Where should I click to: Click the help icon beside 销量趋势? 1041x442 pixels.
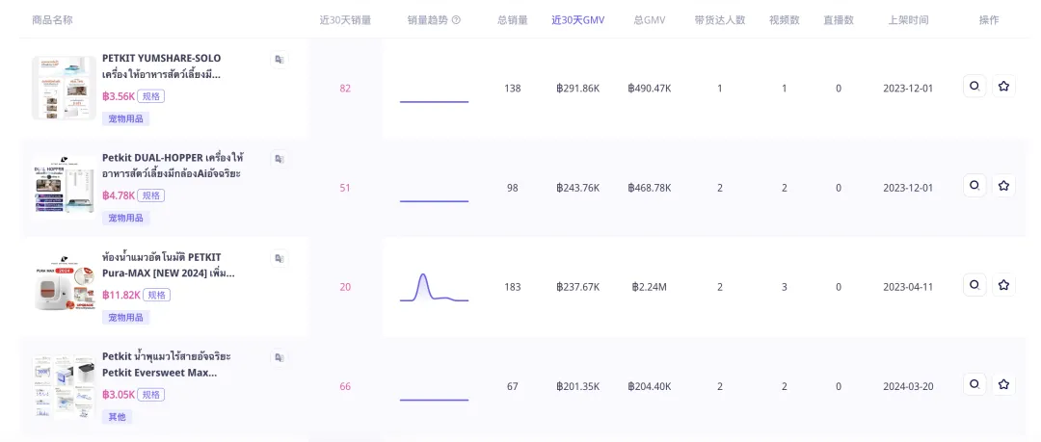coord(456,20)
